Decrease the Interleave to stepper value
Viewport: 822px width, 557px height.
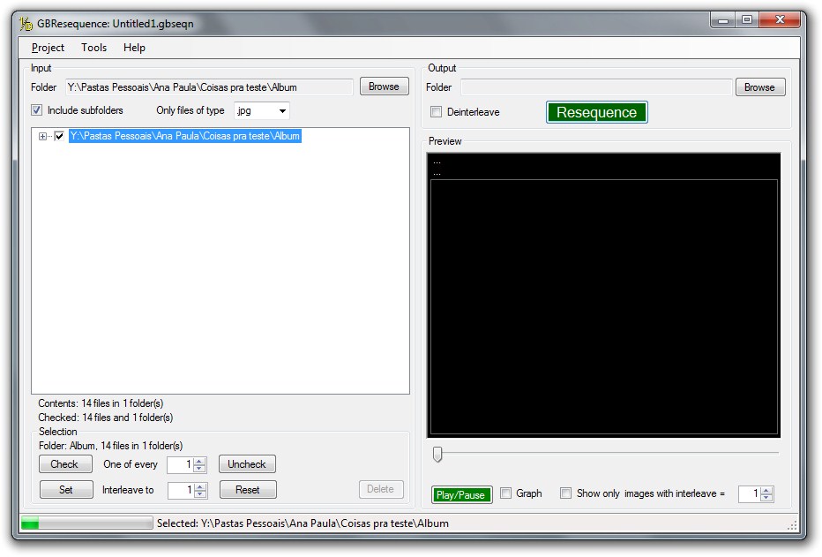click(x=199, y=493)
